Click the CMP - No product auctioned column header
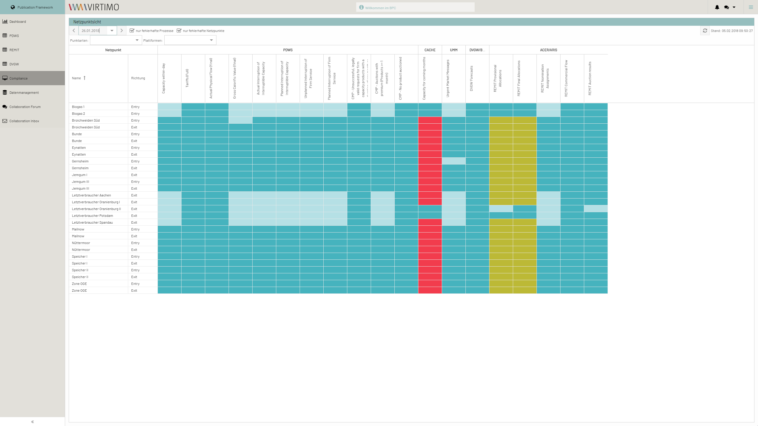Image resolution: width=758 pixels, height=426 pixels. pyautogui.click(x=406, y=78)
